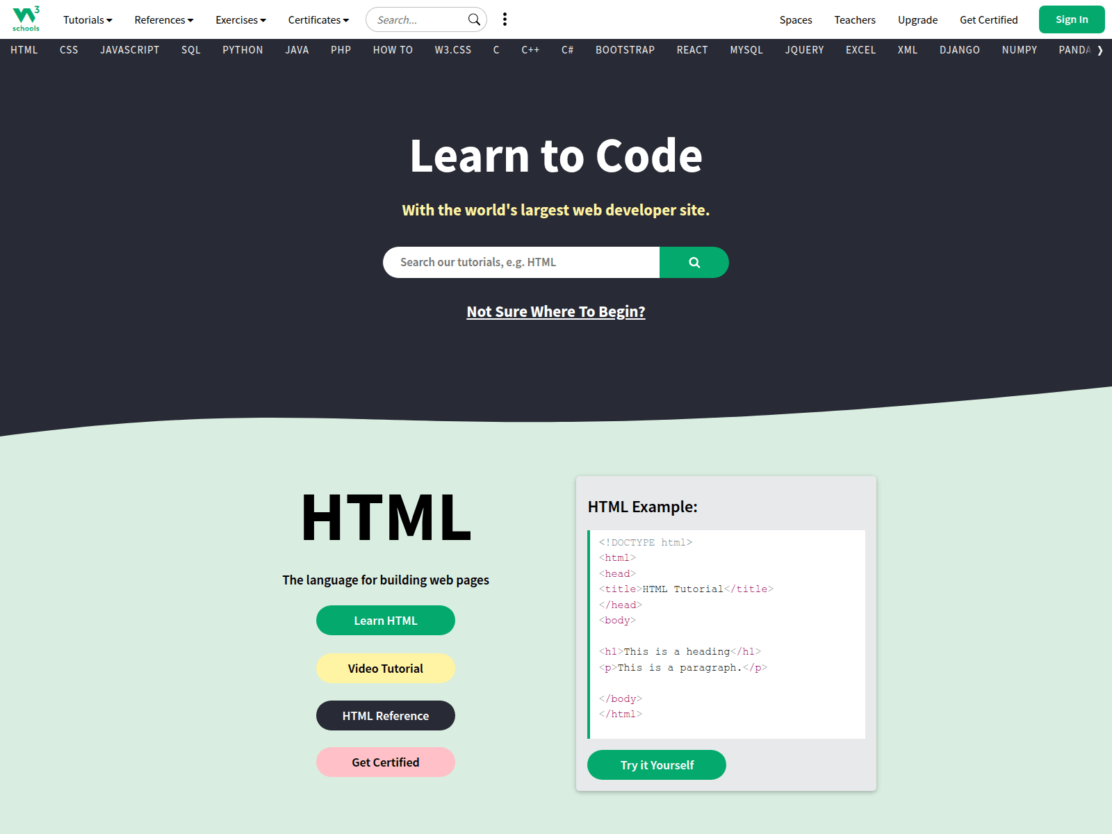Click the title tag code line

(686, 589)
